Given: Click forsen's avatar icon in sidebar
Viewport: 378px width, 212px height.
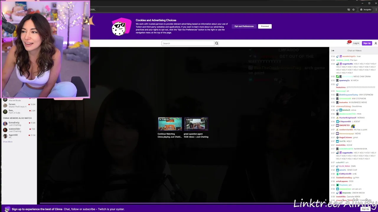Looking at the screenshot, I should (5, 105).
